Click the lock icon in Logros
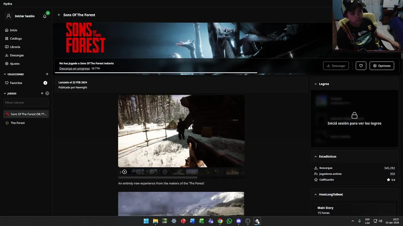 355,115
